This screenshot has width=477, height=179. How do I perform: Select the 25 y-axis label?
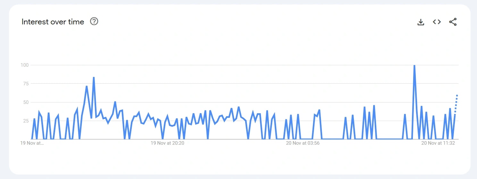[x=26, y=121]
